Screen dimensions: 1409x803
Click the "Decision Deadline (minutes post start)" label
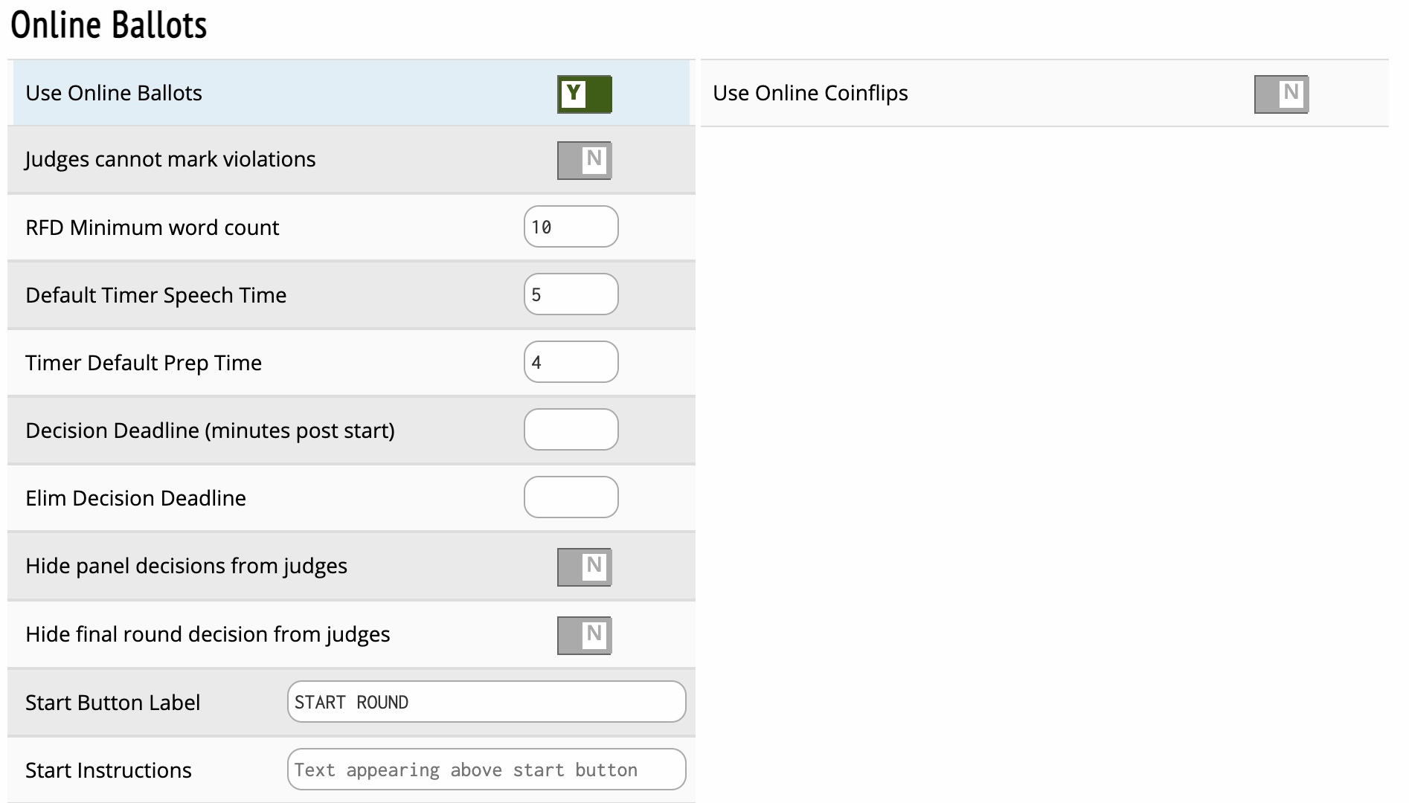click(x=210, y=430)
